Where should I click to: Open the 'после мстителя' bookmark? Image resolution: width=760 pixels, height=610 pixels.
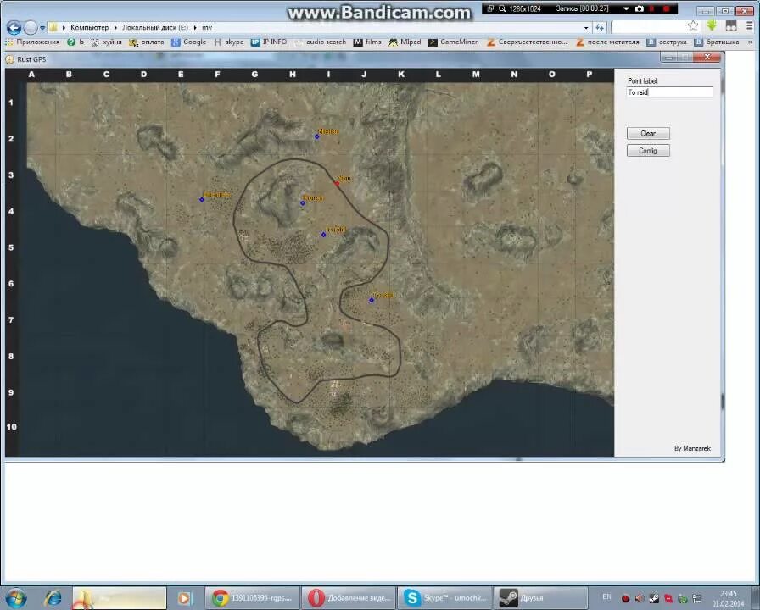pyautogui.click(x=607, y=42)
